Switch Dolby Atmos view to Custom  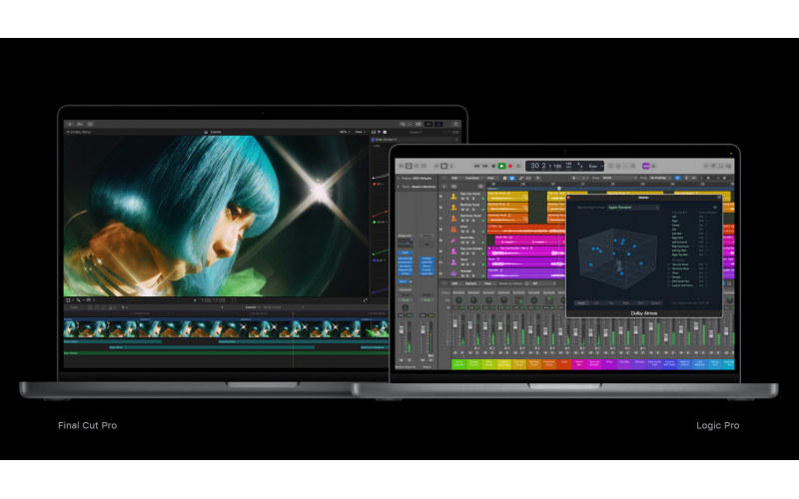656,303
